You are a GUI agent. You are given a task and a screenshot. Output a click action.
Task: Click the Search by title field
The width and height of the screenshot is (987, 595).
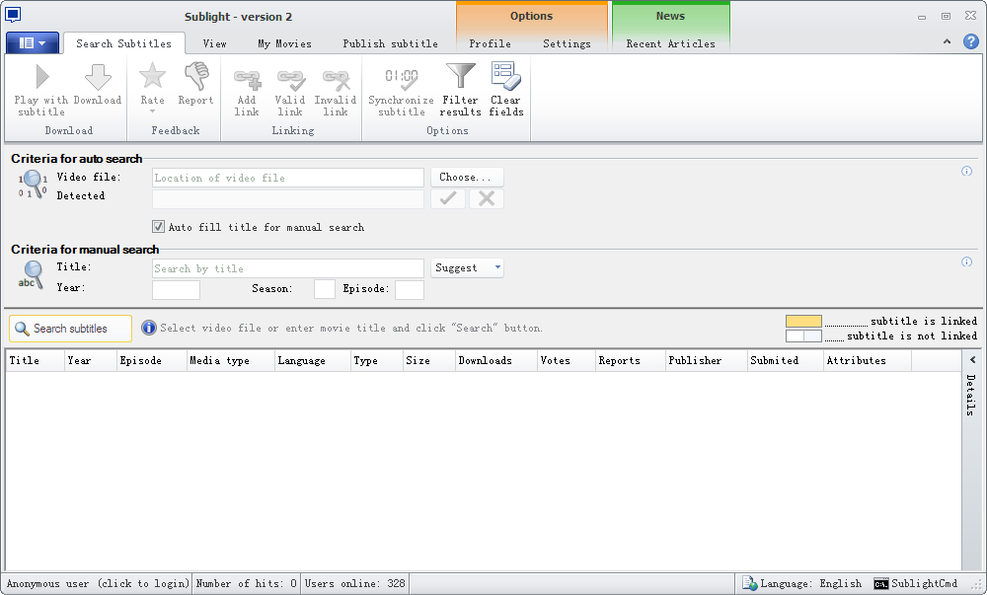pos(288,268)
